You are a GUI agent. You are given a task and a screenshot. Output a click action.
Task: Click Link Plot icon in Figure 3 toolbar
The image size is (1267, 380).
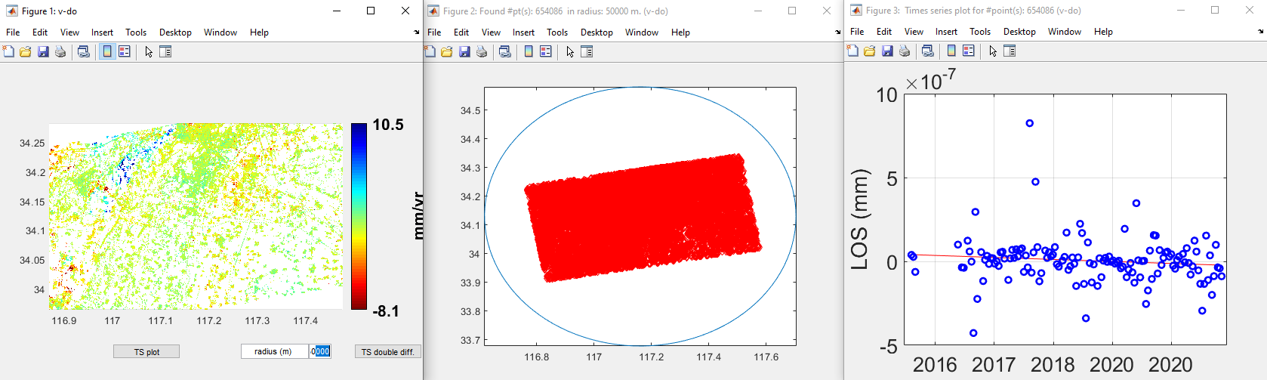(928, 51)
